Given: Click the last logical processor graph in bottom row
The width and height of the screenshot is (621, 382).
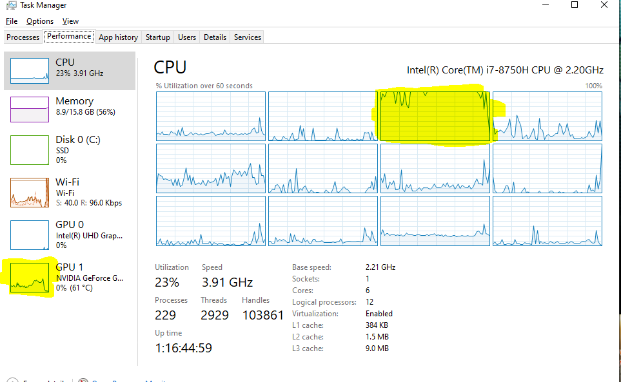Looking at the screenshot, I should click(547, 221).
